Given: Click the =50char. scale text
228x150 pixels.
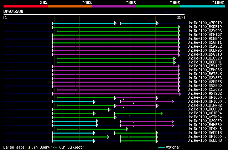Looking at the screenshot, I should click(x=174, y=147).
